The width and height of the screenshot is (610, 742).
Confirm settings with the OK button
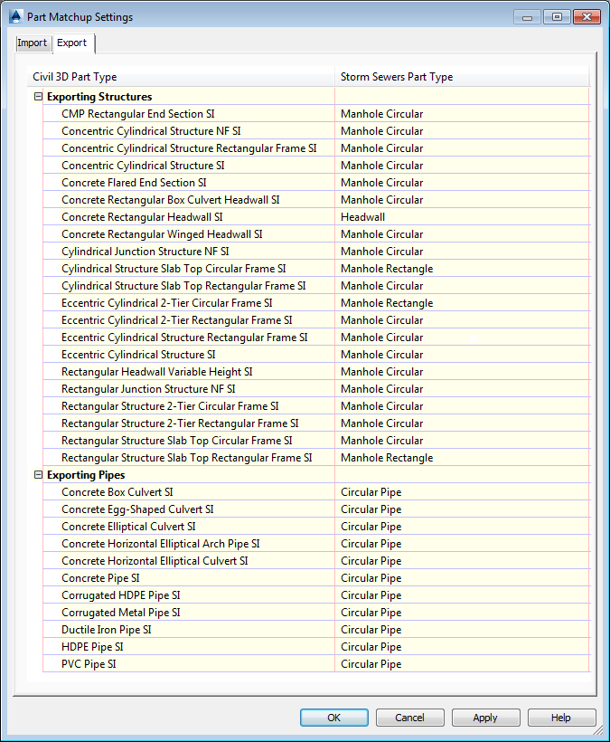point(334,718)
